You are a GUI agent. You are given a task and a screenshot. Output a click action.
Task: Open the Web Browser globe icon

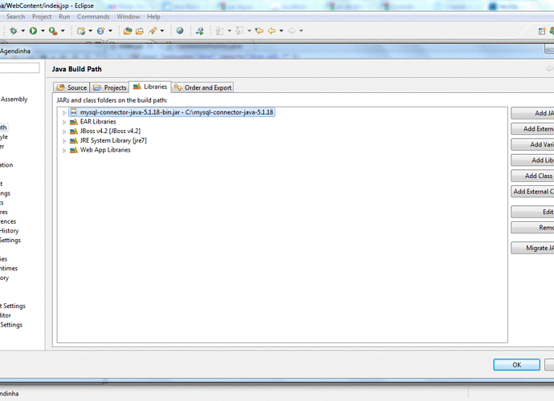point(180,30)
